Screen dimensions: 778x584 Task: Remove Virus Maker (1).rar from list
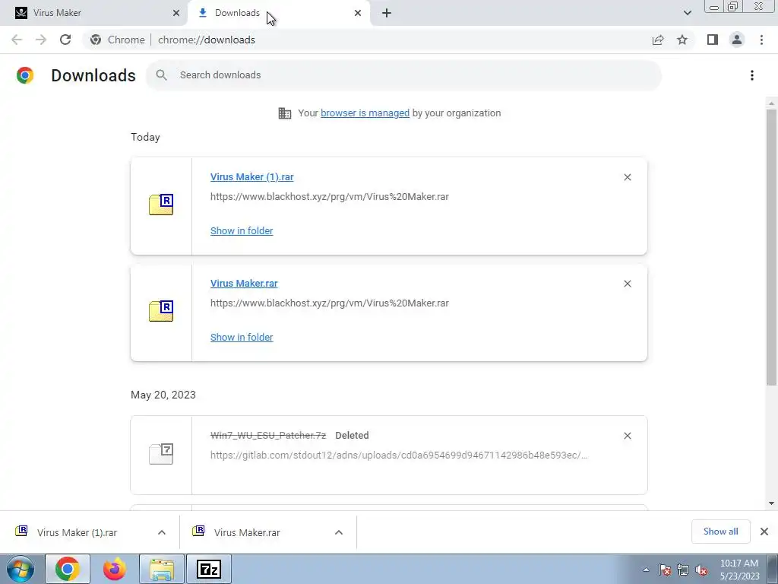[628, 177]
